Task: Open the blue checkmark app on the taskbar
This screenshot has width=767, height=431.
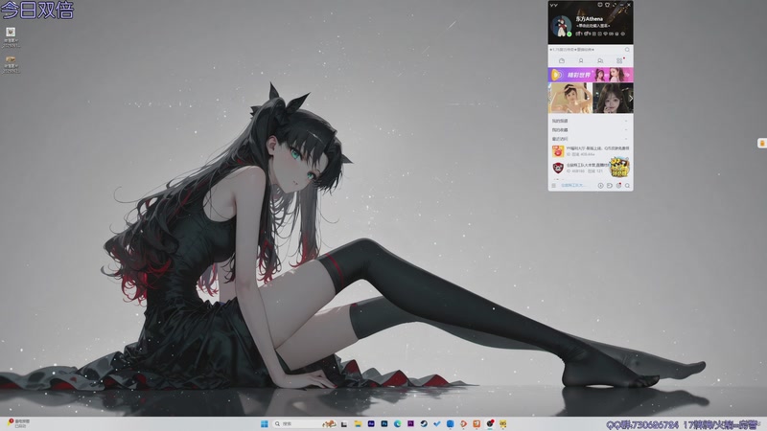Action: 437,423
